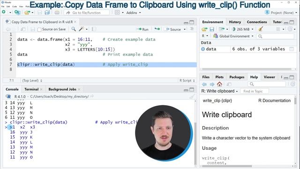
Task: Click the Re-run previous code icon
Action: pos(157,29)
